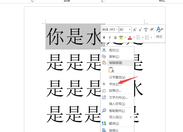Click the shrink font size icon
The image size is (183, 132).
click(x=140, y=30)
